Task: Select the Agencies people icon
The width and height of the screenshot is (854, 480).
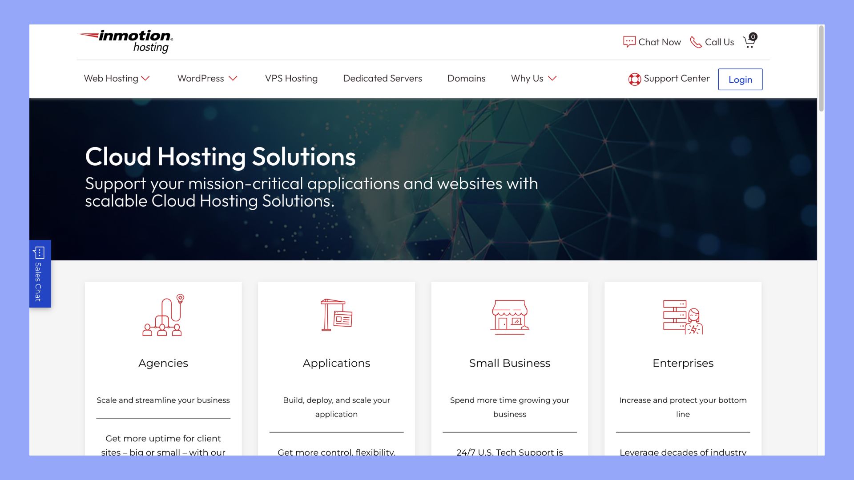Action: click(x=163, y=316)
